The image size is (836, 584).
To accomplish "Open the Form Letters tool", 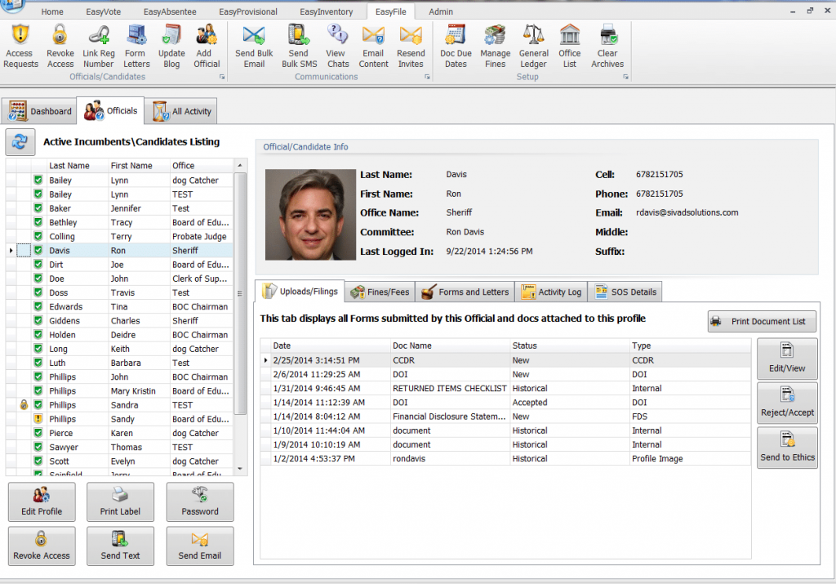I will tap(136, 45).
